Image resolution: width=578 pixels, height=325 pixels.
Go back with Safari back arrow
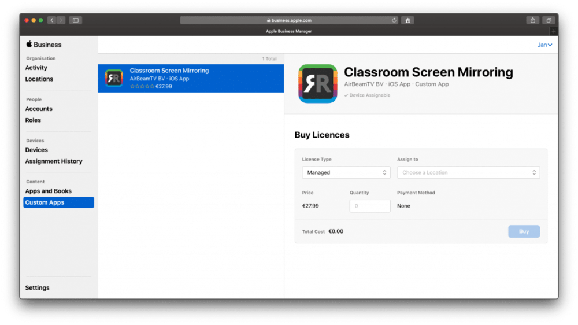(x=51, y=20)
